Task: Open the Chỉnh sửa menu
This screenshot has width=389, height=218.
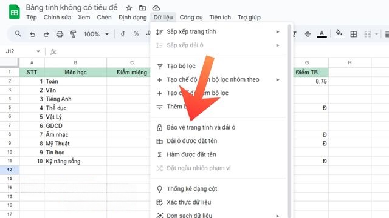Action: pos(57,18)
